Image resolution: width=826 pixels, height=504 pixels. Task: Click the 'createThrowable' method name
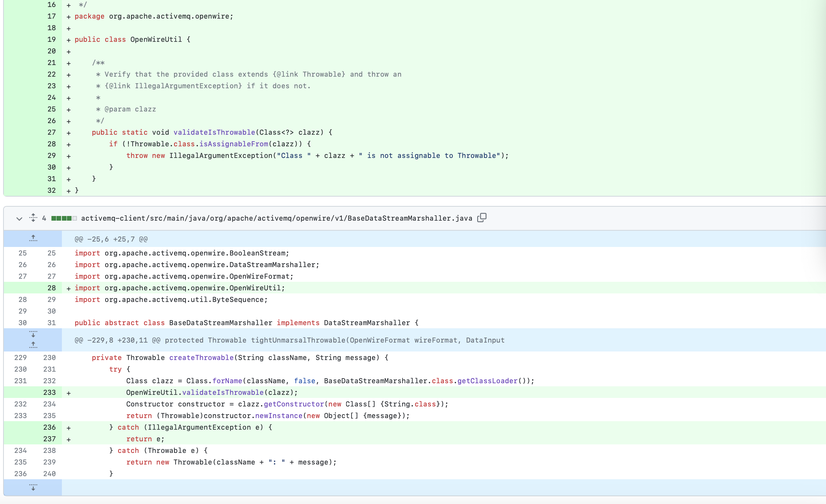coord(201,358)
